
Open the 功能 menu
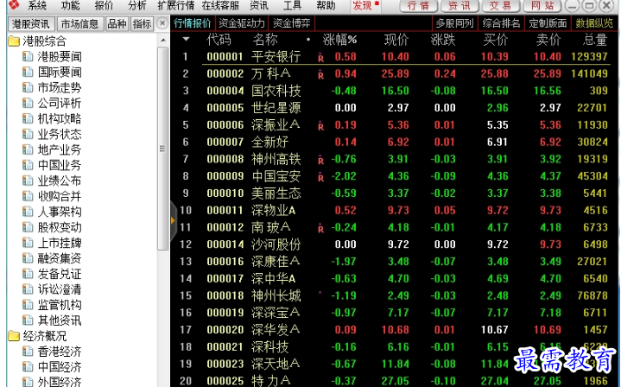point(71,5)
